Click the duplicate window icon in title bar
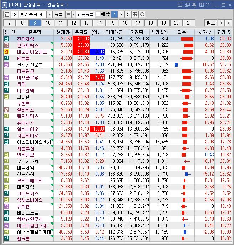 [x=187, y=5]
